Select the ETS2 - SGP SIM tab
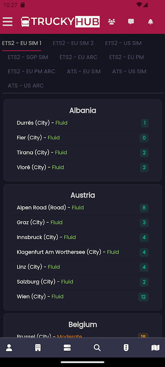The image size is (165, 367). pos(28,57)
